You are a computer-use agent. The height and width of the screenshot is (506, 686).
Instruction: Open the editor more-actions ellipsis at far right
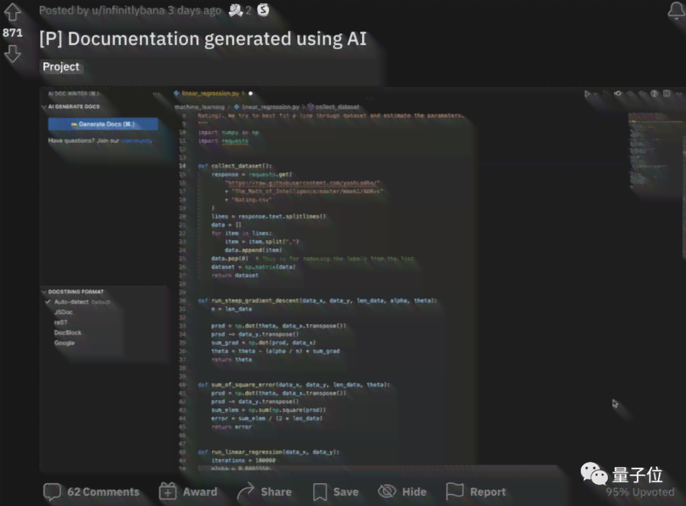coord(680,93)
